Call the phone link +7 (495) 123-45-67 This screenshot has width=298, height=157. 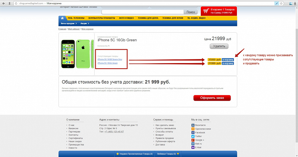[x=114, y=132]
